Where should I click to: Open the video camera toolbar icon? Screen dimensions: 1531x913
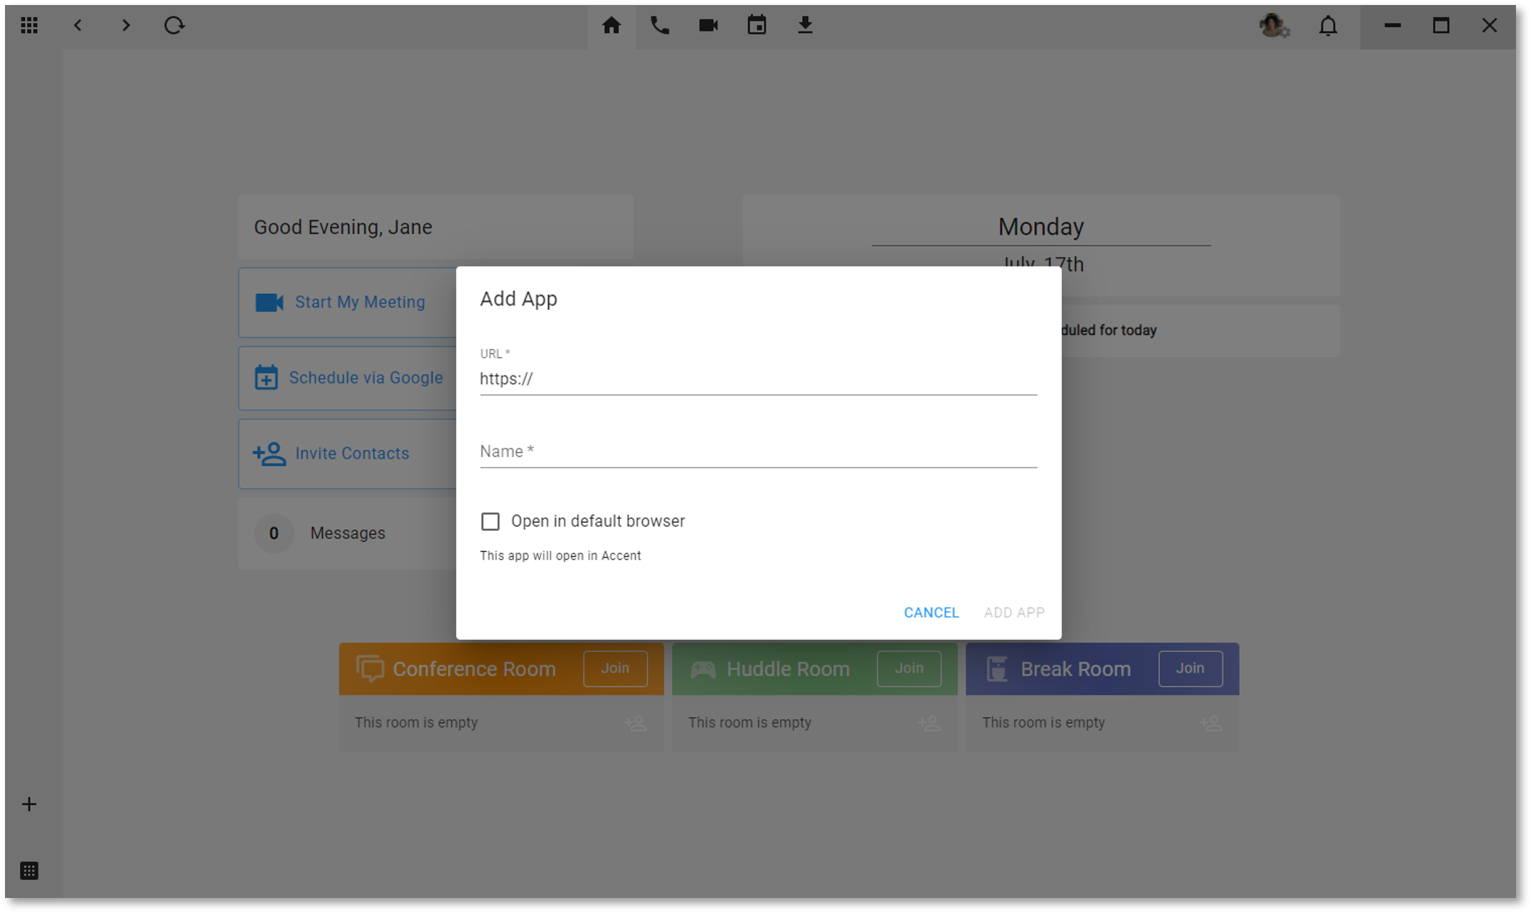[x=708, y=26]
